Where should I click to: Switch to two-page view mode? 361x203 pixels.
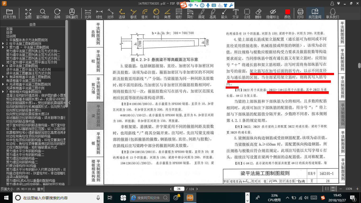(x=327, y=189)
